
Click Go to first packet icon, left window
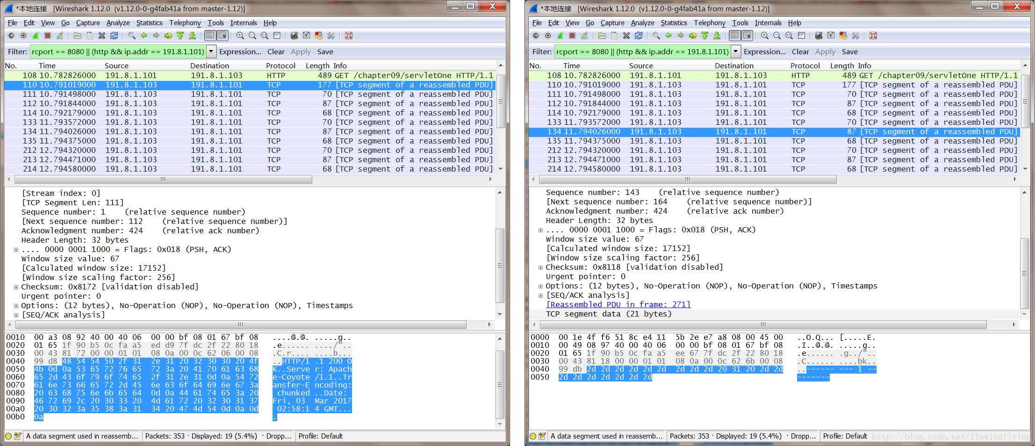pyautogui.click(x=180, y=36)
